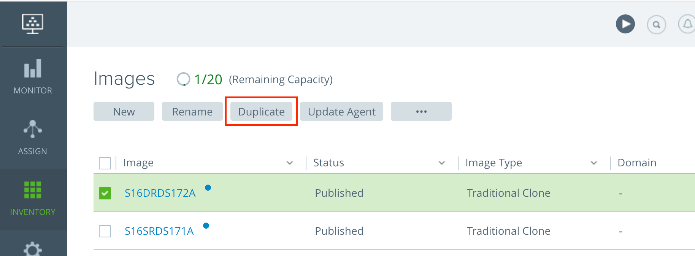Viewport: 695px width, 256px height.
Task: Open the search icon
Action: [x=657, y=24]
